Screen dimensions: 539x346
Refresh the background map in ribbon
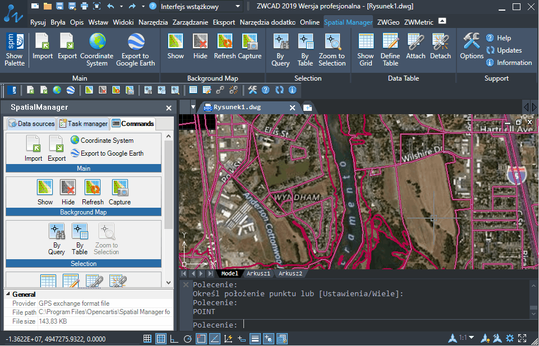point(225,46)
